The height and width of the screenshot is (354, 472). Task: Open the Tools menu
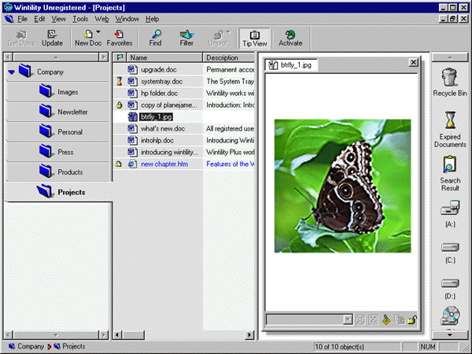(80, 18)
